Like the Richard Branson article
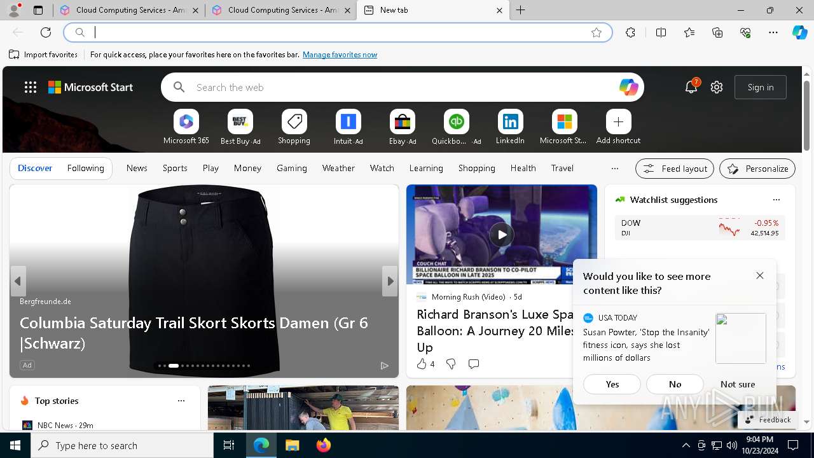 click(x=425, y=364)
